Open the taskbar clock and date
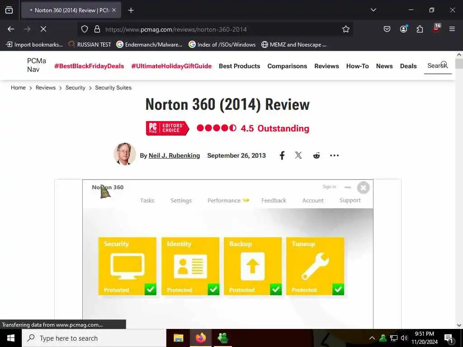 click(x=424, y=338)
